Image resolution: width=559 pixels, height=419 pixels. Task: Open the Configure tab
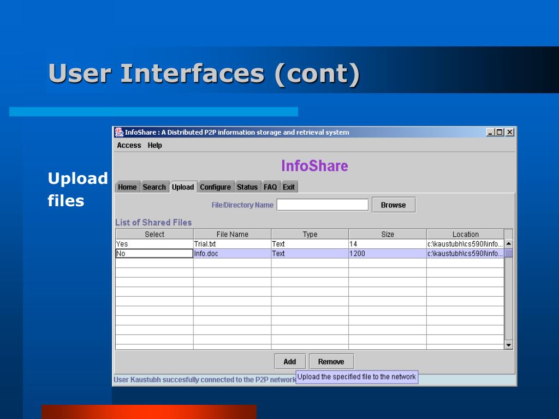[x=215, y=187]
